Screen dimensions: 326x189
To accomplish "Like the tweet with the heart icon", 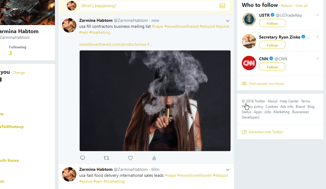I will tap(130, 158).
